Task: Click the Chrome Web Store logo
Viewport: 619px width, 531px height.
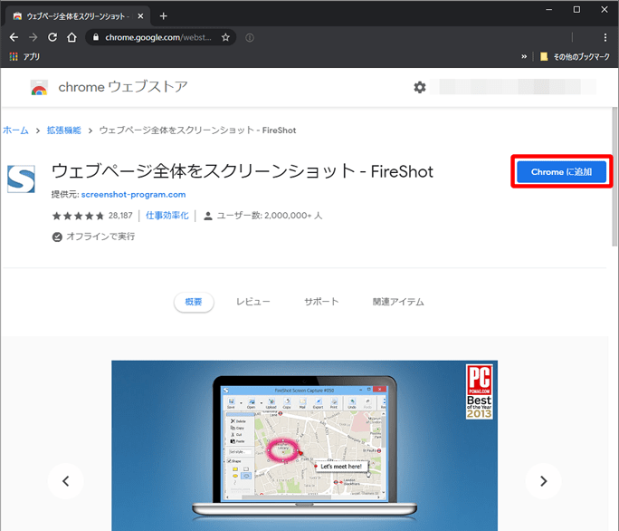Action: click(39, 87)
